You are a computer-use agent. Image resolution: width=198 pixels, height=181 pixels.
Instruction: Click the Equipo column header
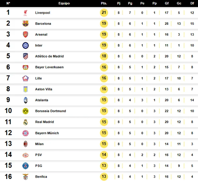tap(64, 3)
